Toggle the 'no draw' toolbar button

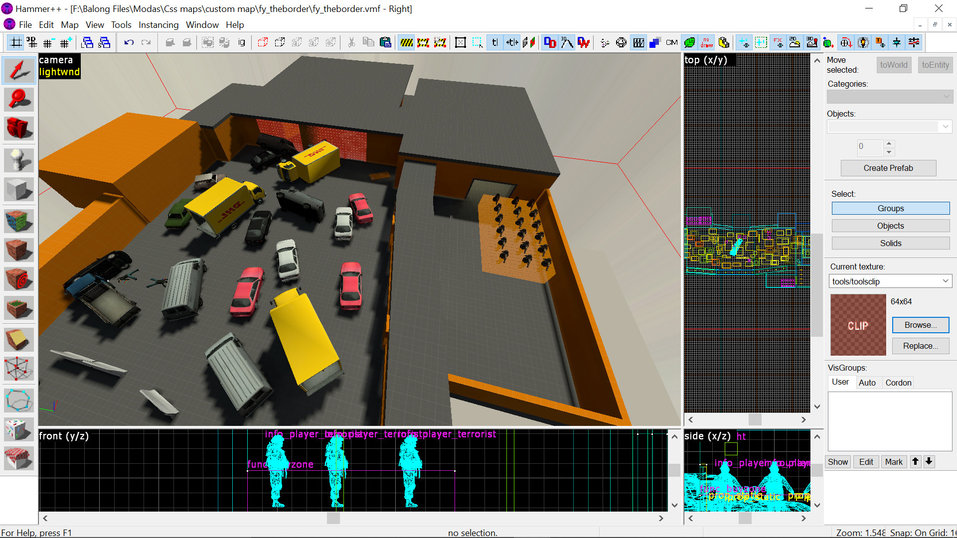[x=706, y=43]
